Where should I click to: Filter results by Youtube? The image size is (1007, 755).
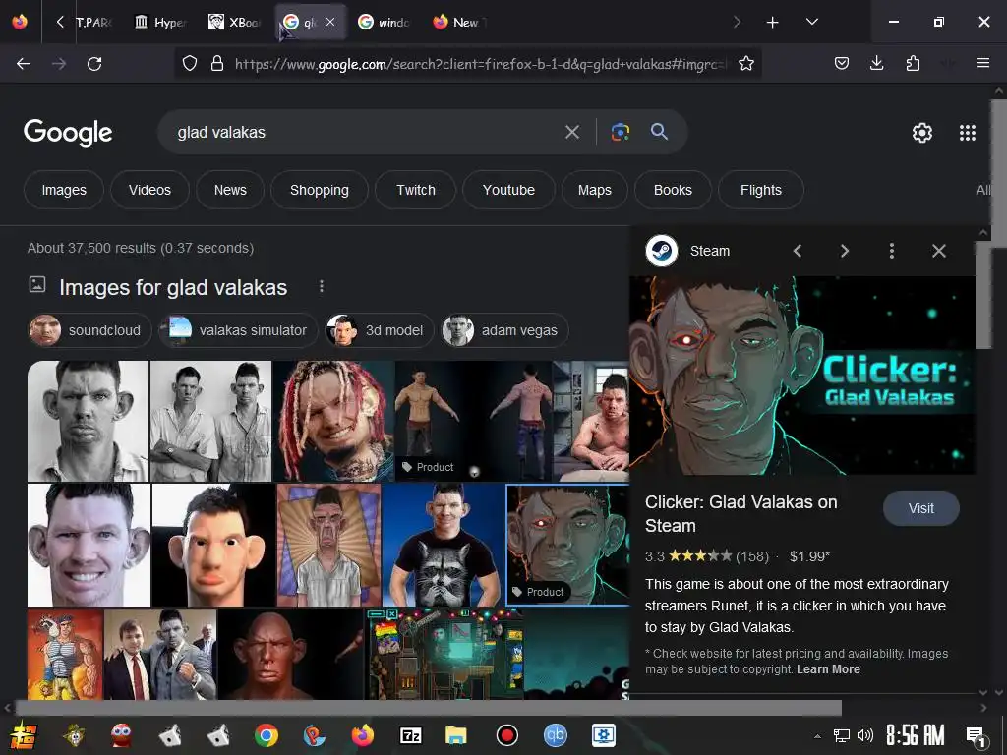coord(508,190)
